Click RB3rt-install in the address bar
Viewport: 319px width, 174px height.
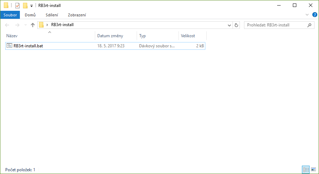[x=62, y=25]
